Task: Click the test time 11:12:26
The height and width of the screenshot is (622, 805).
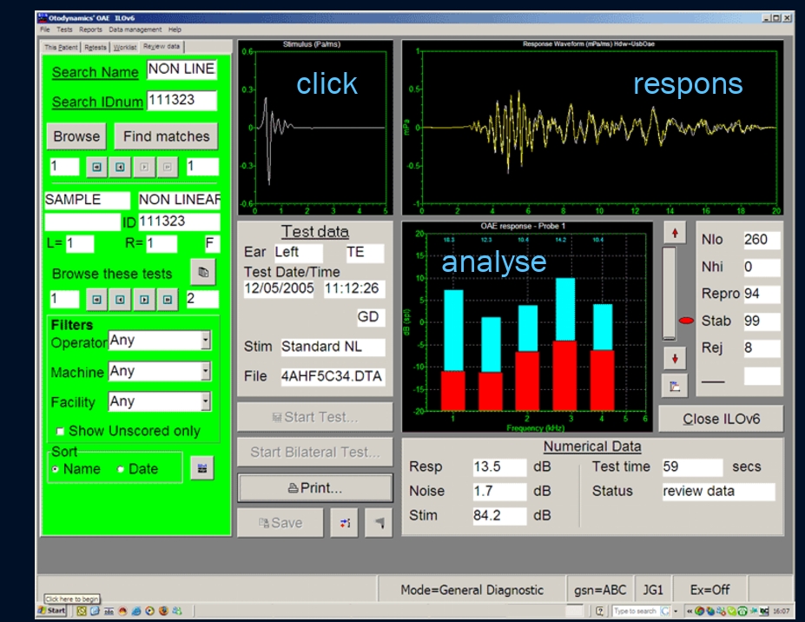Action: click(353, 288)
